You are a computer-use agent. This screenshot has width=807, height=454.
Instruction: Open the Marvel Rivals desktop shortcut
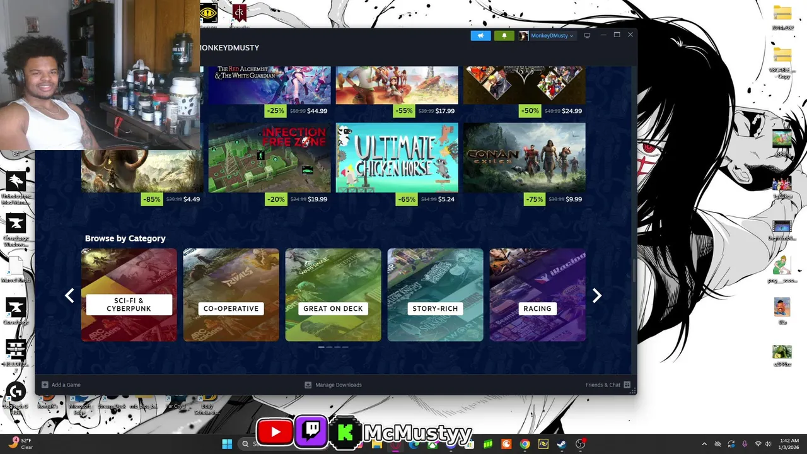click(16, 269)
